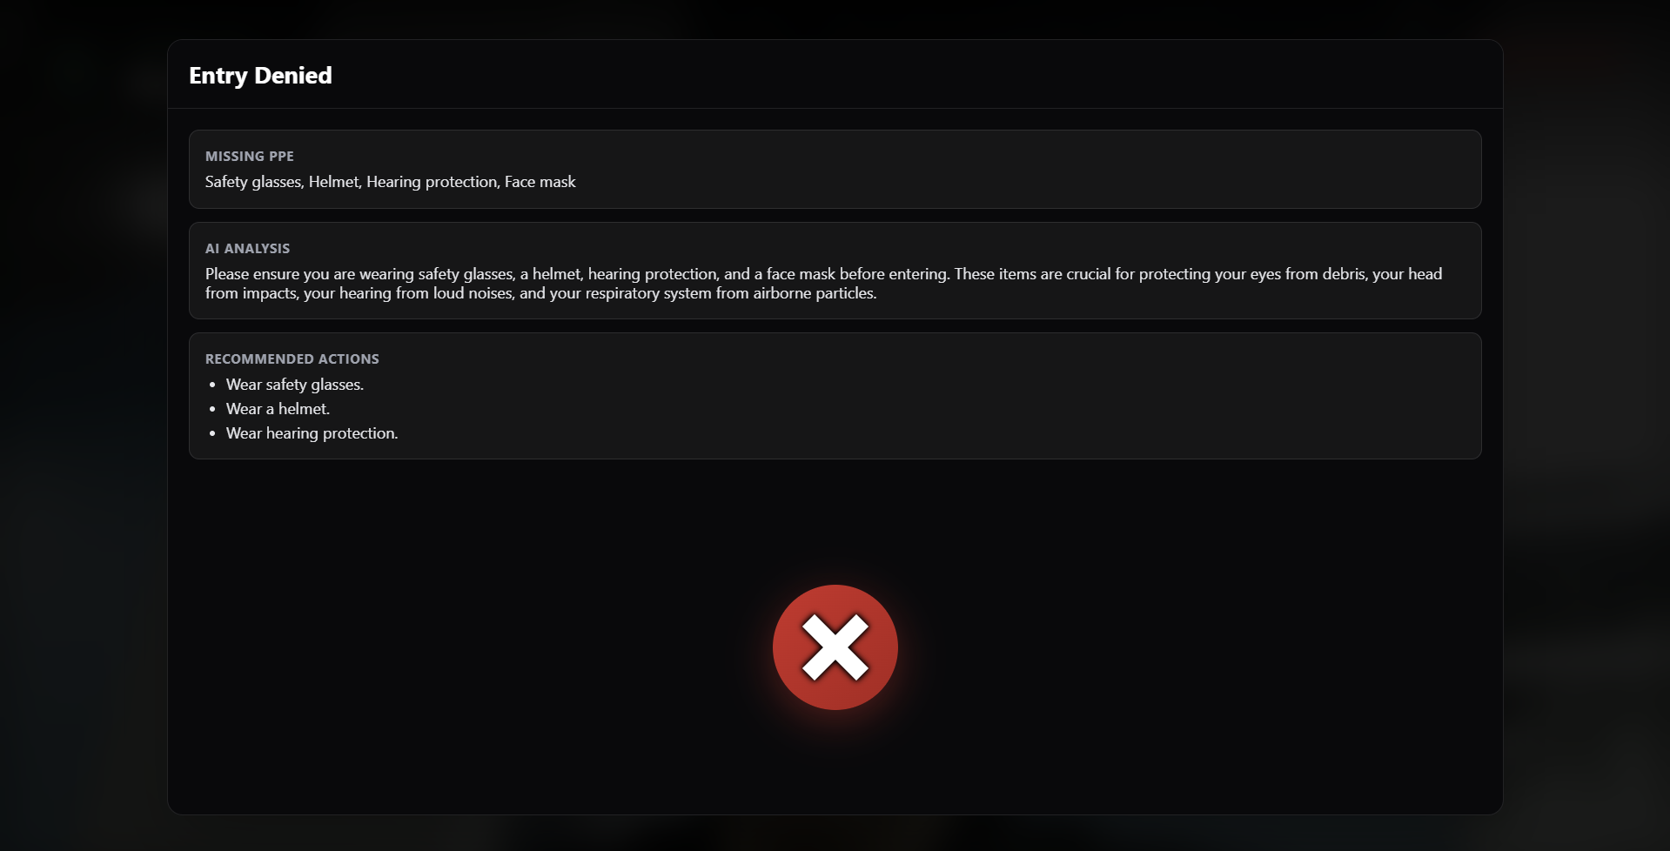Click the RECOMMENDED ACTIONS label

(292, 358)
